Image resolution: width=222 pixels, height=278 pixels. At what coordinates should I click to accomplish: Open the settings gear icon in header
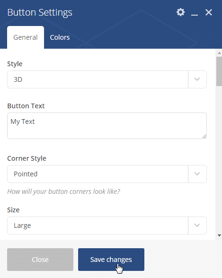pyautogui.click(x=180, y=12)
